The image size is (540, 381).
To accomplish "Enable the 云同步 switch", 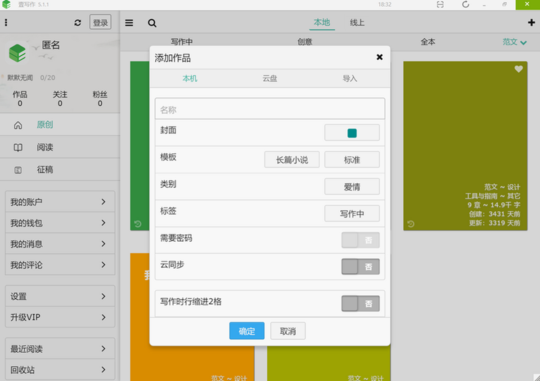I will click(x=360, y=267).
